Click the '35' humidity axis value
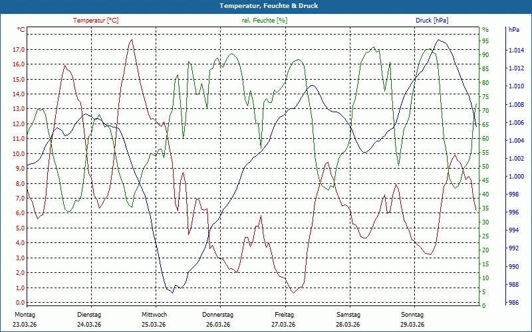This screenshot has height=332, width=532. click(x=485, y=208)
